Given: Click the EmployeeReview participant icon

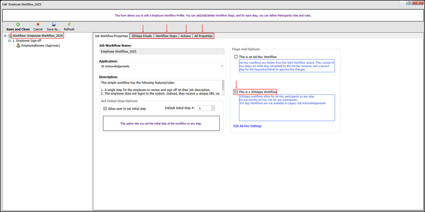Looking at the screenshot, I should tap(18, 46).
